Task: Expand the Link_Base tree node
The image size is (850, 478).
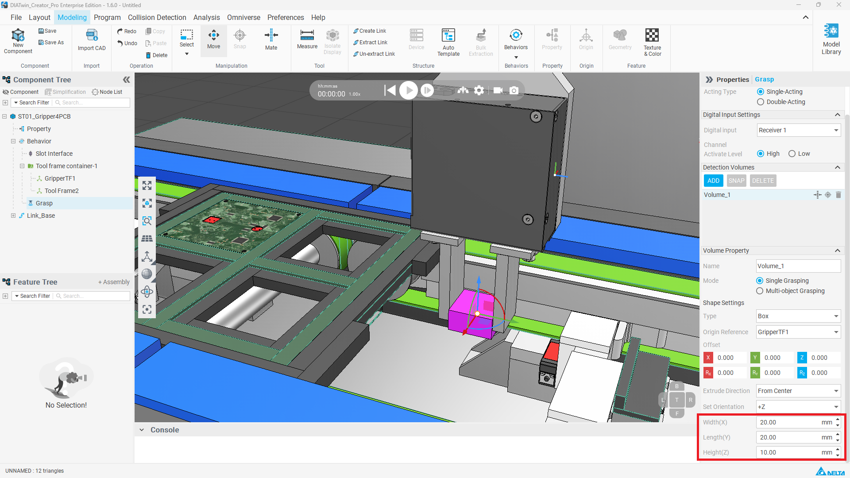Action: click(x=13, y=216)
